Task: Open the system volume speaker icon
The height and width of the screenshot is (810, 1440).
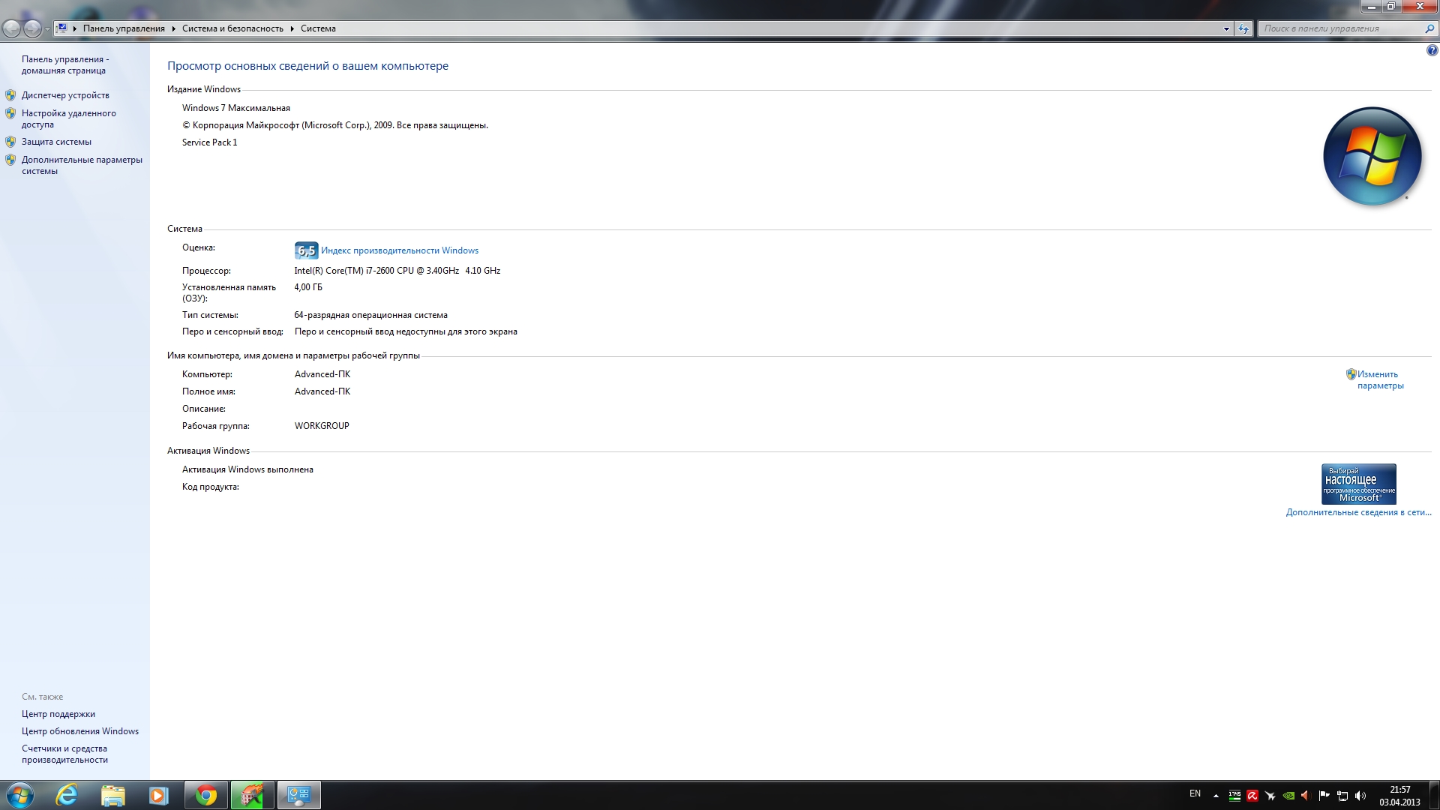Action: 1360,796
